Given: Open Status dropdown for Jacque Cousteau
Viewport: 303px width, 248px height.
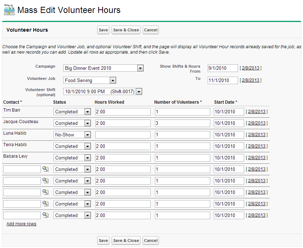Looking at the screenshot, I should (72, 123).
